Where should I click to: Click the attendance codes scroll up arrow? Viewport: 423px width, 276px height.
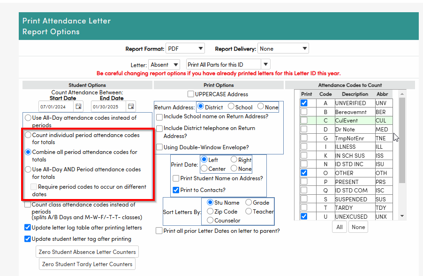(402, 94)
